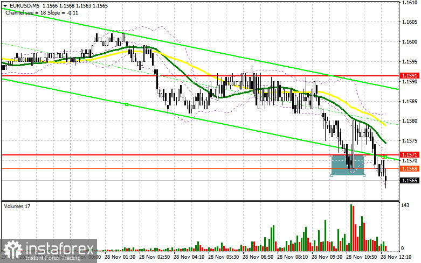Screen dimensions: 421x263
Task: Click the 28 Nov 02:50 time label
Action: tap(154, 257)
